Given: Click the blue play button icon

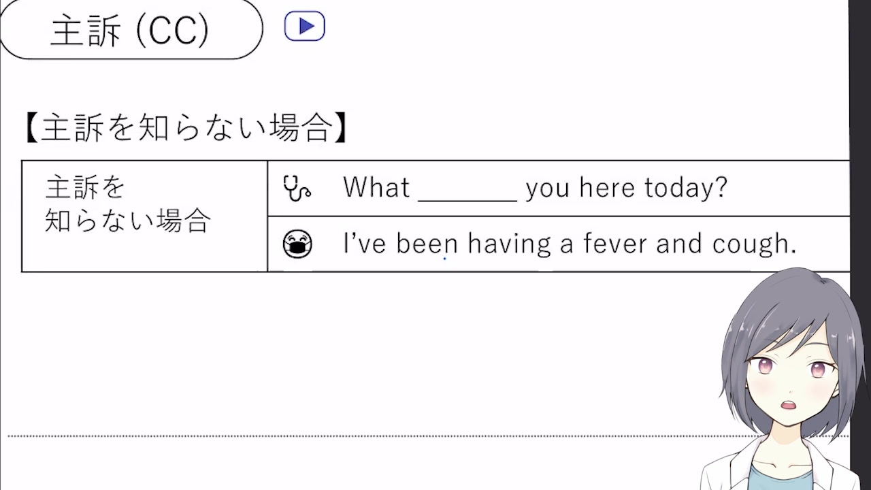Looking at the screenshot, I should (x=304, y=27).
